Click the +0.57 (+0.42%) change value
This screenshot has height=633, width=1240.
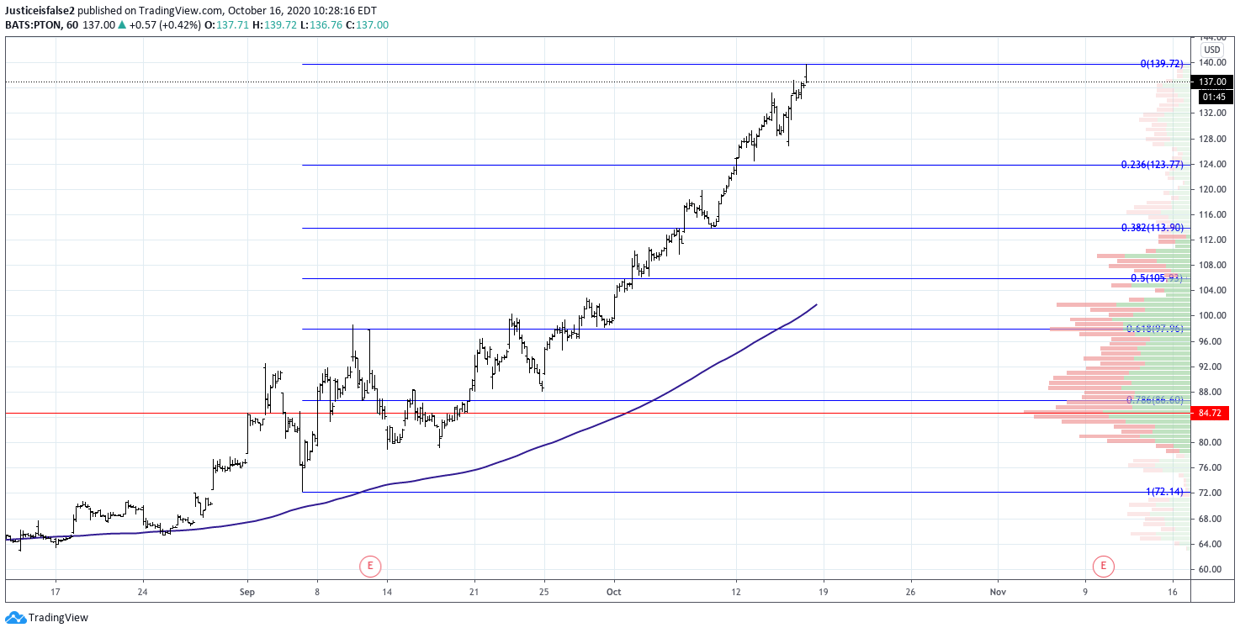166,25
